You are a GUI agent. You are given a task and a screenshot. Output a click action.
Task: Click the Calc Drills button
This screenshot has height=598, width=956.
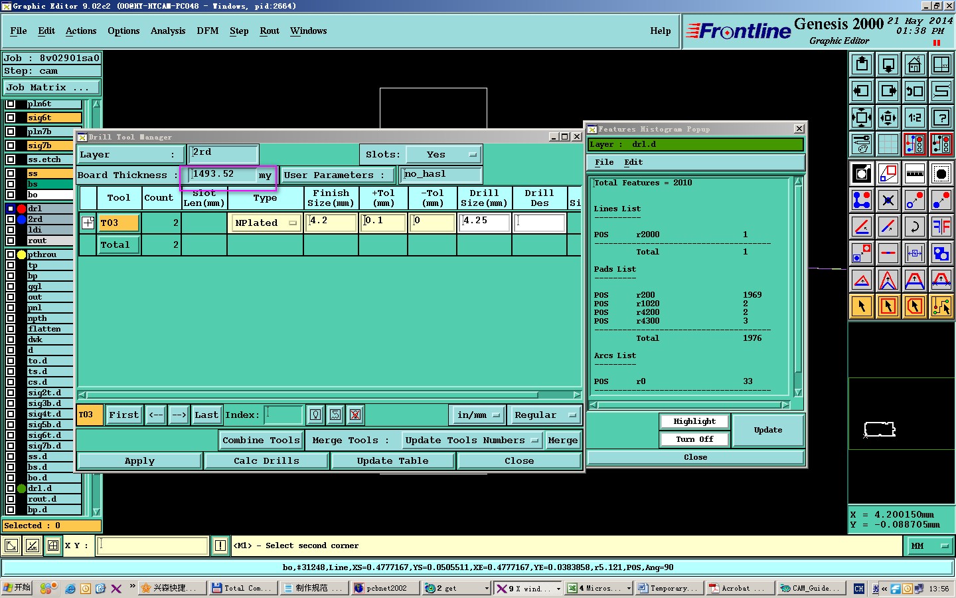click(x=266, y=460)
